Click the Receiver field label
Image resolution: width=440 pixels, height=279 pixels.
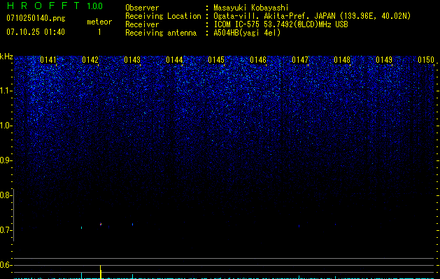click(x=142, y=24)
